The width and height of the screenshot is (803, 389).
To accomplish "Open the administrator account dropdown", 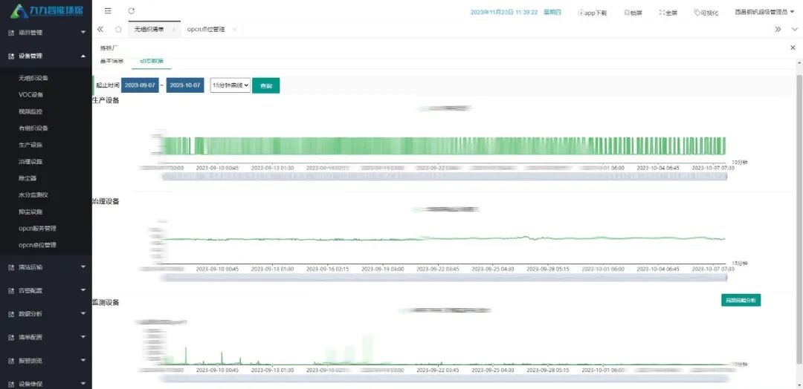I will coord(764,12).
